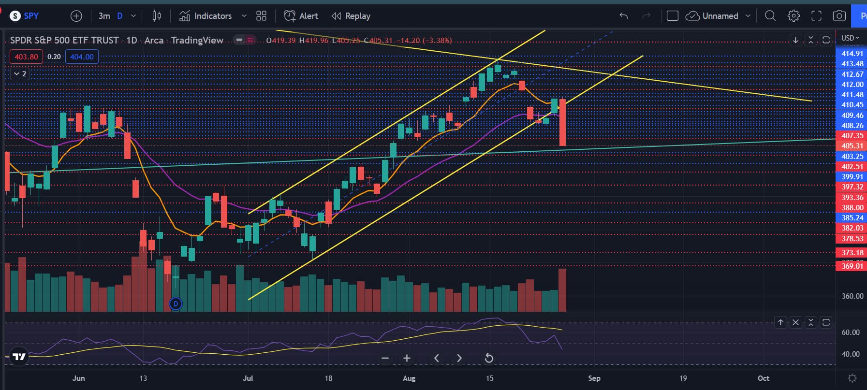Click the Sep label on time axis
The height and width of the screenshot is (390, 867).
tap(594, 378)
